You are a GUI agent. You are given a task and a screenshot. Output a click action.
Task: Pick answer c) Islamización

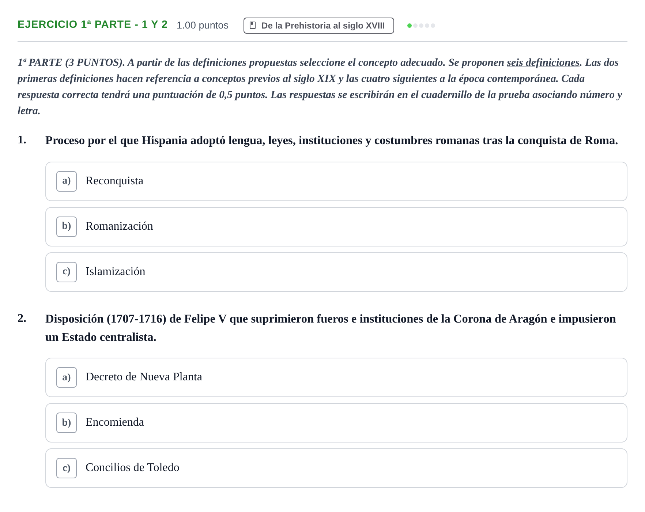tap(336, 272)
